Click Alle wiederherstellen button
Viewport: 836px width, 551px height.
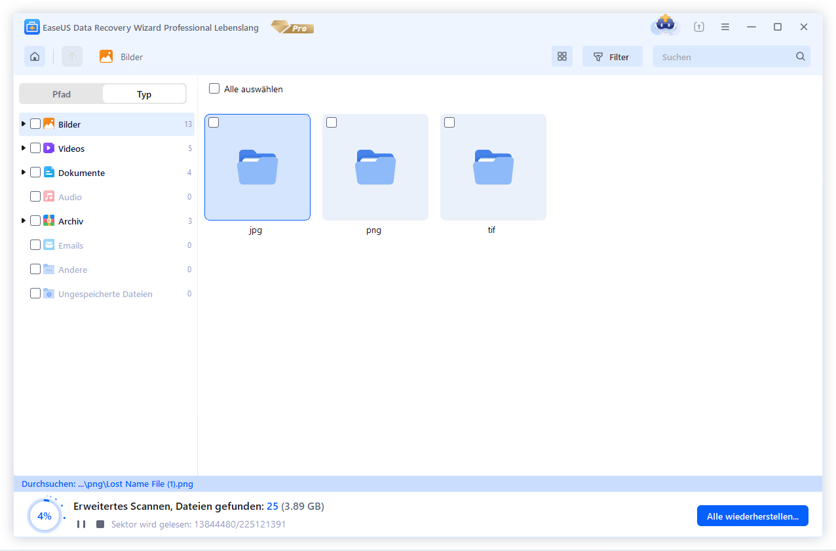click(x=752, y=516)
